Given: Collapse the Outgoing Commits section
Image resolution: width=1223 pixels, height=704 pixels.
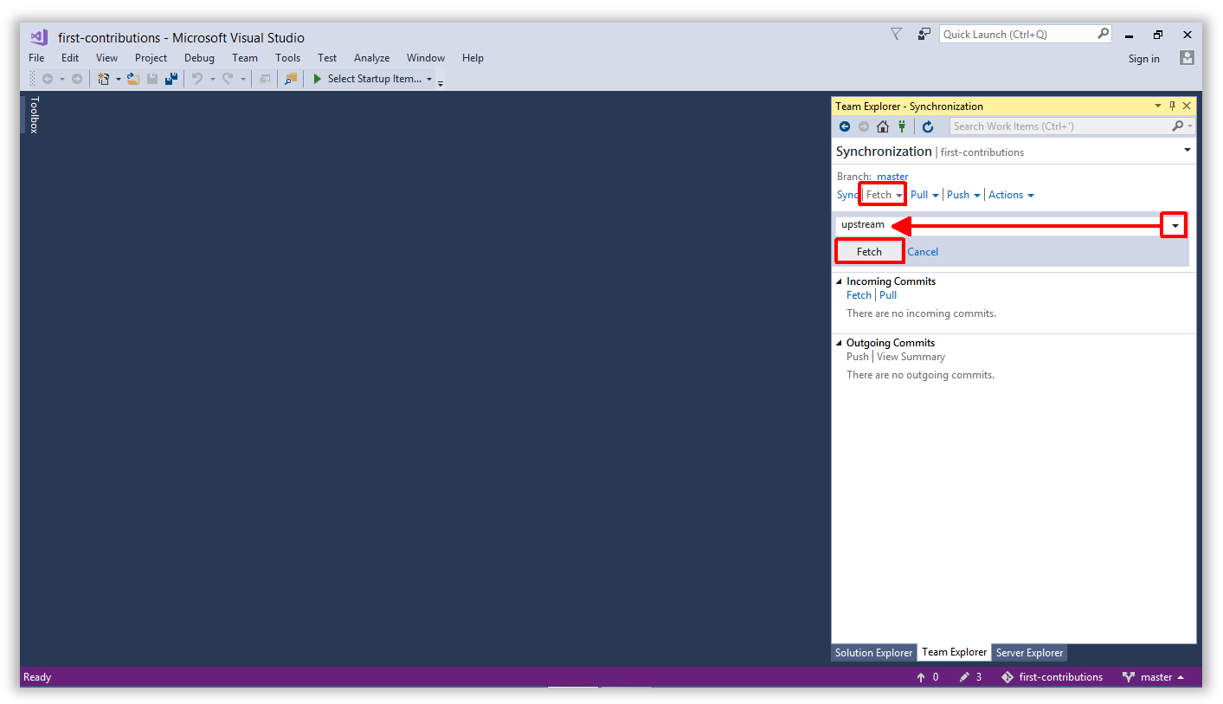Looking at the screenshot, I should tap(839, 343).
